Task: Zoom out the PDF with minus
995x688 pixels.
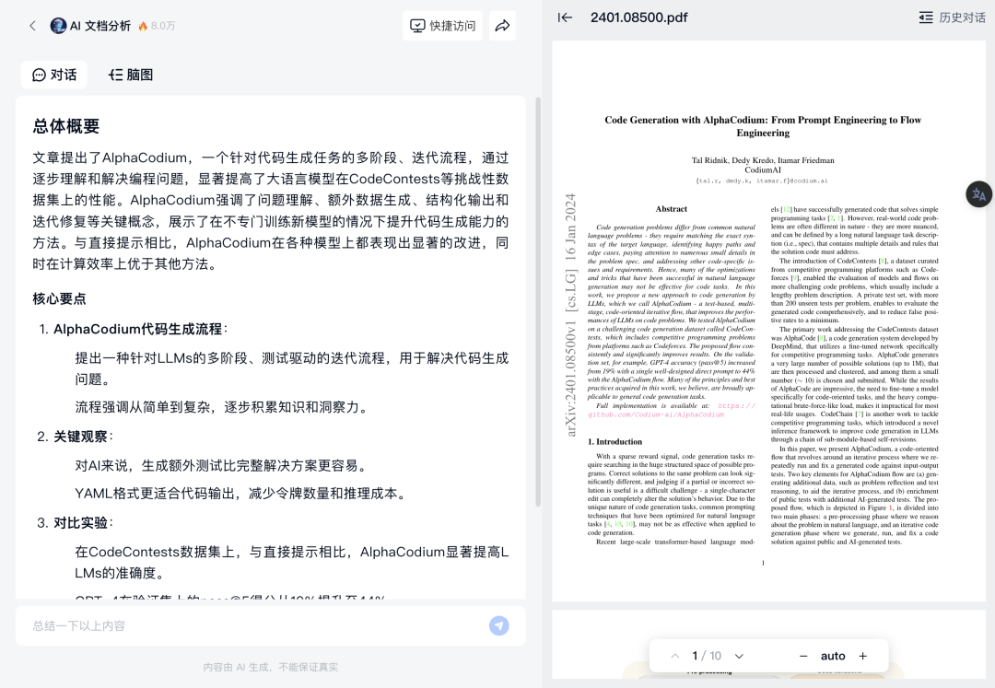Action: [803, 656]
